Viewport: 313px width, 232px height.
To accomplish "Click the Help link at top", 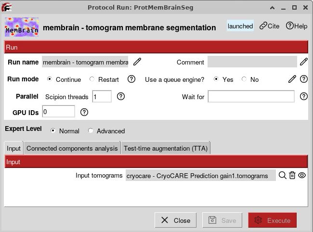I will [297, 26].
